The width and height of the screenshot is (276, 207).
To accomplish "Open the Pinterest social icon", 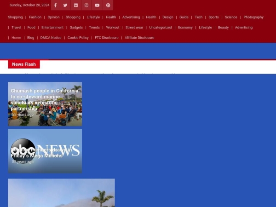I will (108, 5).
